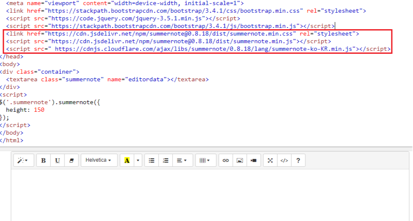Click the bootstrap.min.js script line
Image resolution: width=413 pixels, height=221 pixels.
click(170, 26)
